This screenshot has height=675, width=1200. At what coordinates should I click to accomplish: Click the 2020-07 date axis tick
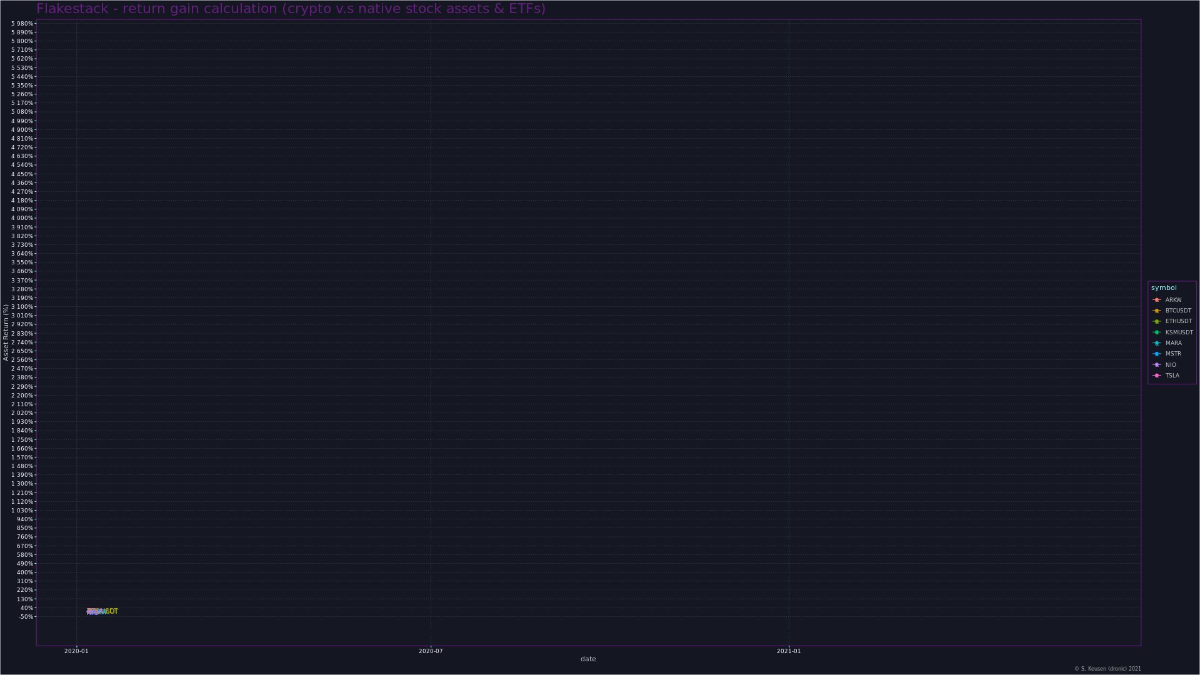point(431,651)
